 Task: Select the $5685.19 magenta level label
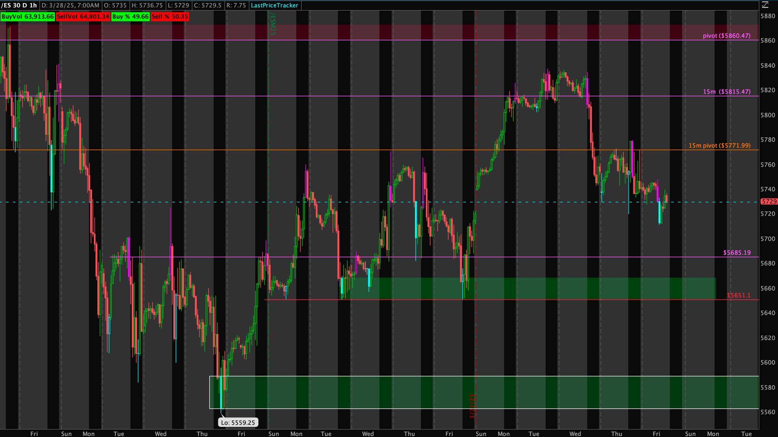pos(737,253)
